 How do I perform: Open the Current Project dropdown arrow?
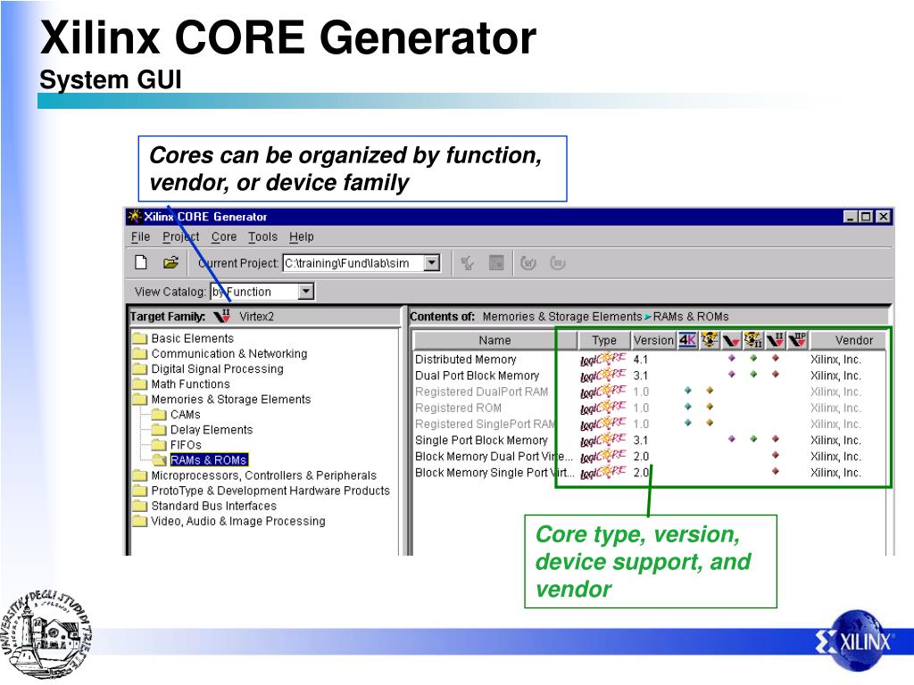[431, 263]
